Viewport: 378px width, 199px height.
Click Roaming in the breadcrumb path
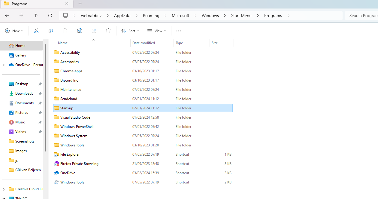click(151, 15)
